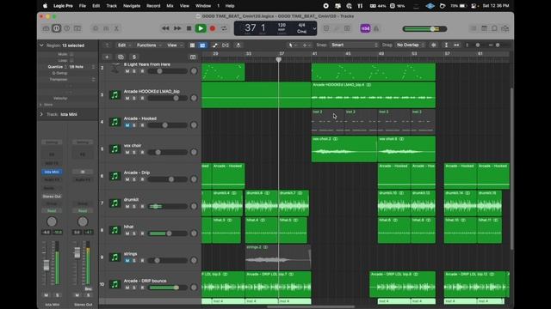Click the Catch playhead icon
Viewport: 551px width, 309px height.
238,45
